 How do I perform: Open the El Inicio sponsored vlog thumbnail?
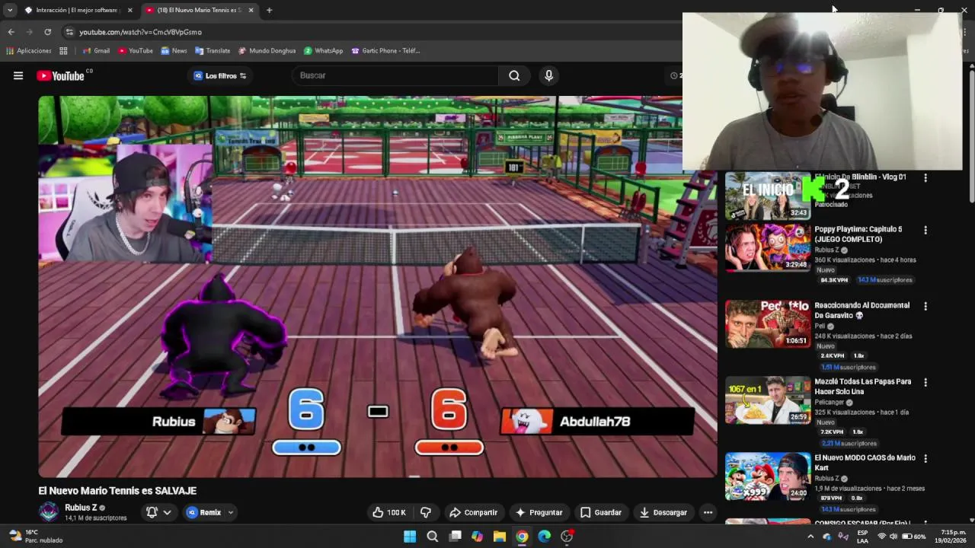768,196
